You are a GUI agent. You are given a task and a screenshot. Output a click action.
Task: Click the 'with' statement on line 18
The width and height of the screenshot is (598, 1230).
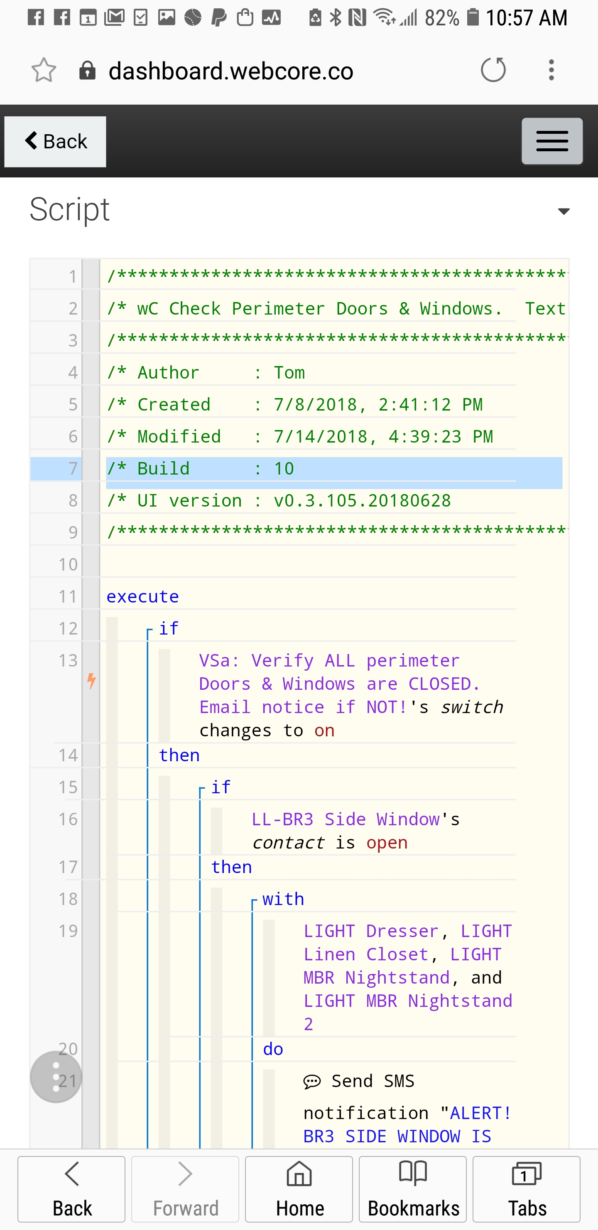tap(284, 899)
